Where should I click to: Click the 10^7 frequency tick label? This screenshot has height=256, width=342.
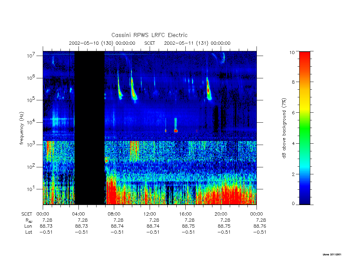coord(32,56)
